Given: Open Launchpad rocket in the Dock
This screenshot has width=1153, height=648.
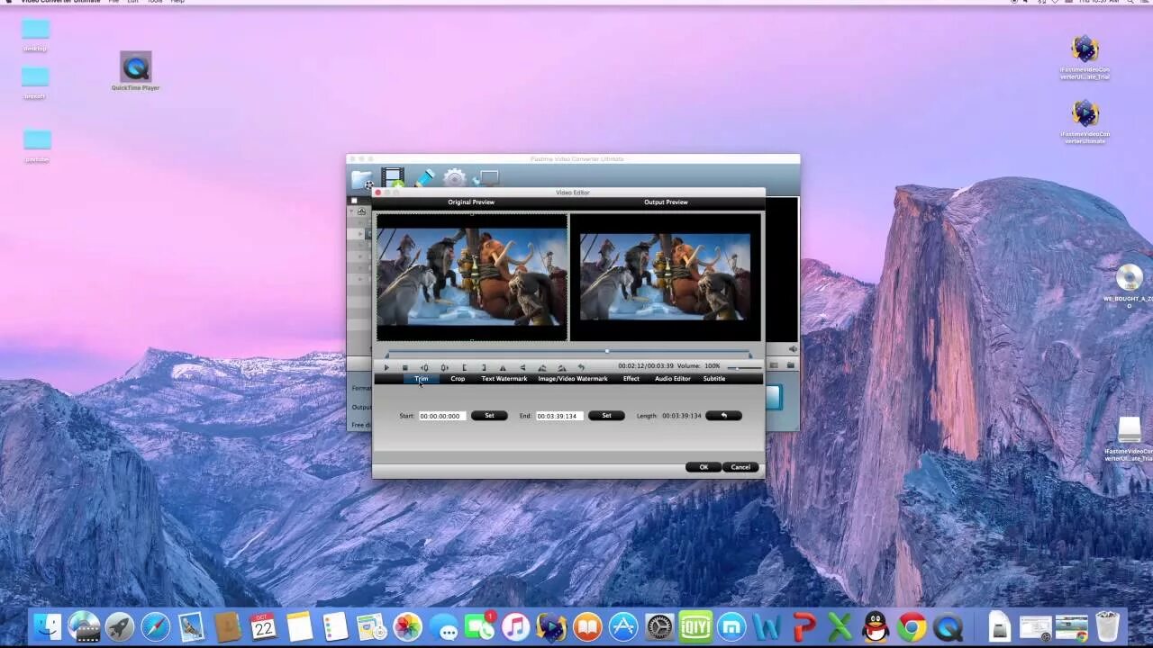Looking at the screenshot, I should coord(119,626).
